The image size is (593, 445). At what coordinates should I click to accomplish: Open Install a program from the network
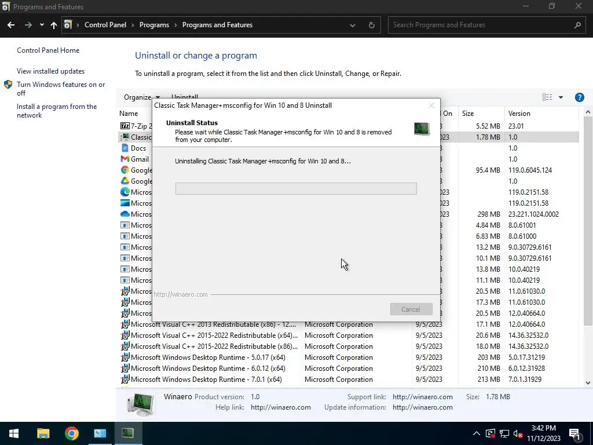click(x=56, y=111)
